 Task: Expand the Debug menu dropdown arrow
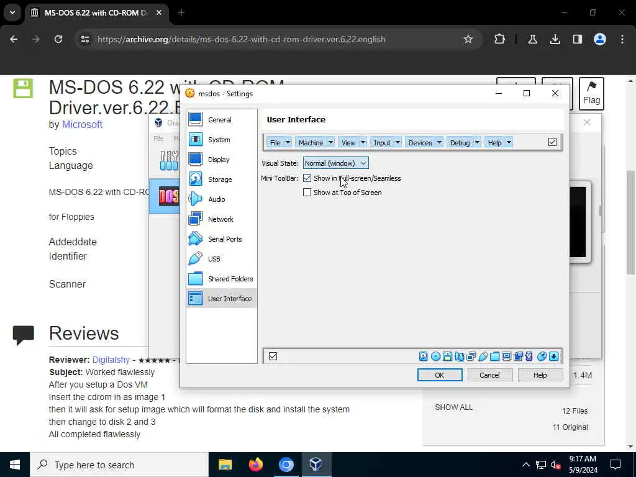coord(478,142)
